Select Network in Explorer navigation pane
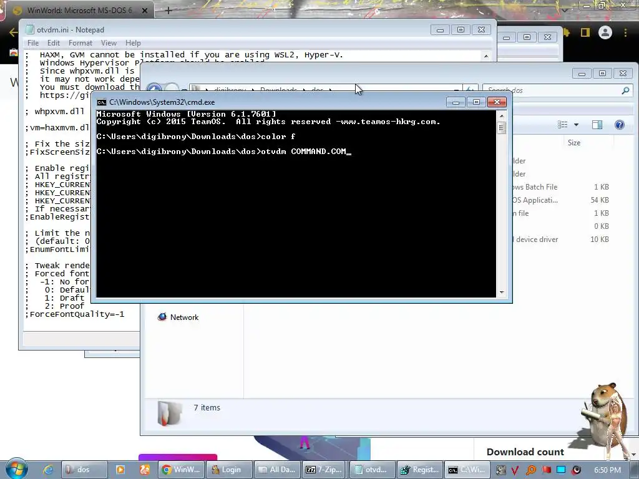 184,317
